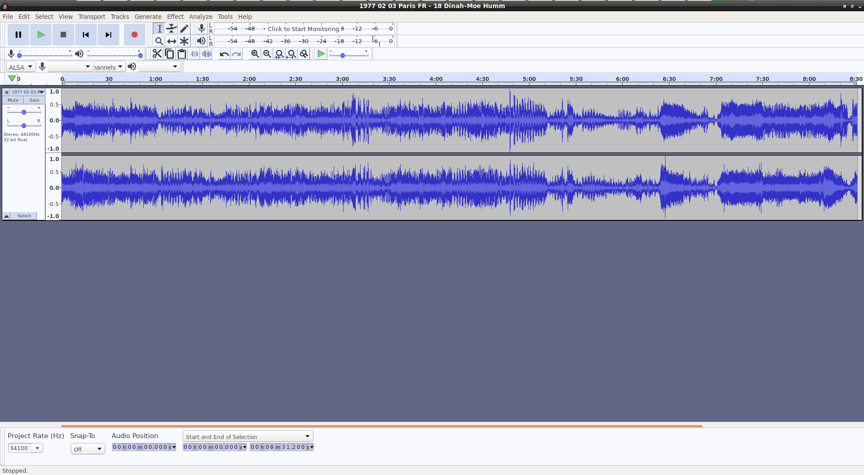864x475 pixels.
Task: Select the Envelope tool
Action: point(172,28)
